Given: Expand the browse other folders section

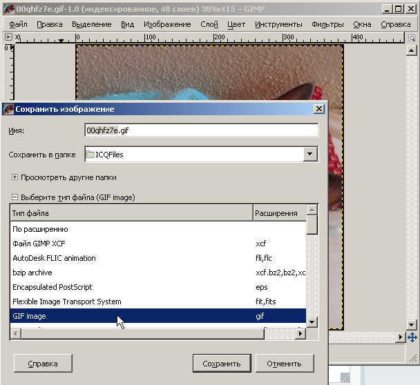Looking at the screenshot, I should (x=15, y=177).
